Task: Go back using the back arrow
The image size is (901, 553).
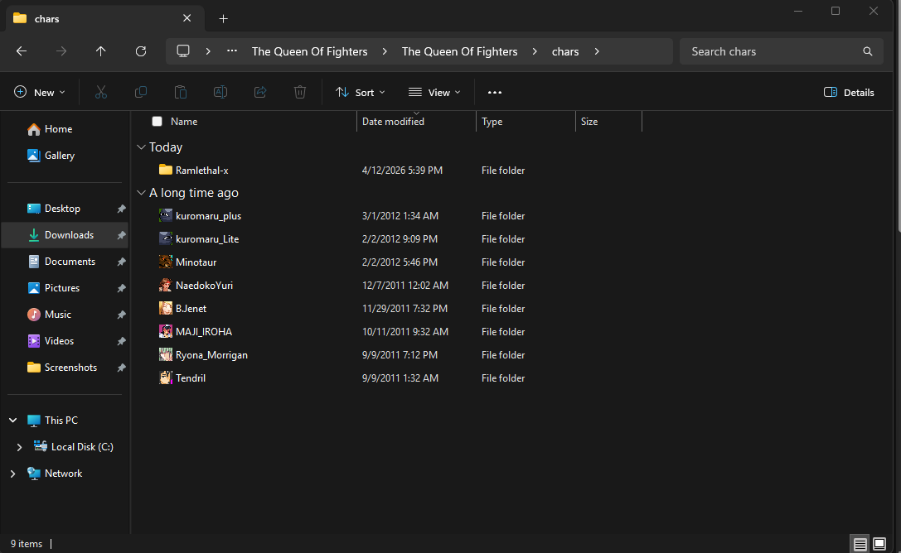Action: point(22,51)
